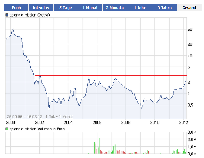Switch to the 3 Monate range
204x158 pixels.
click(115, 8)
